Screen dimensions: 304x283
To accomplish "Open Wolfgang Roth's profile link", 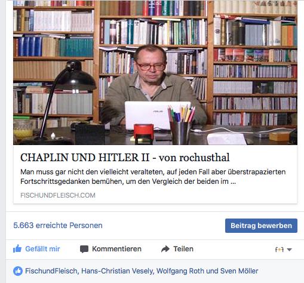I will click(180, 271).
